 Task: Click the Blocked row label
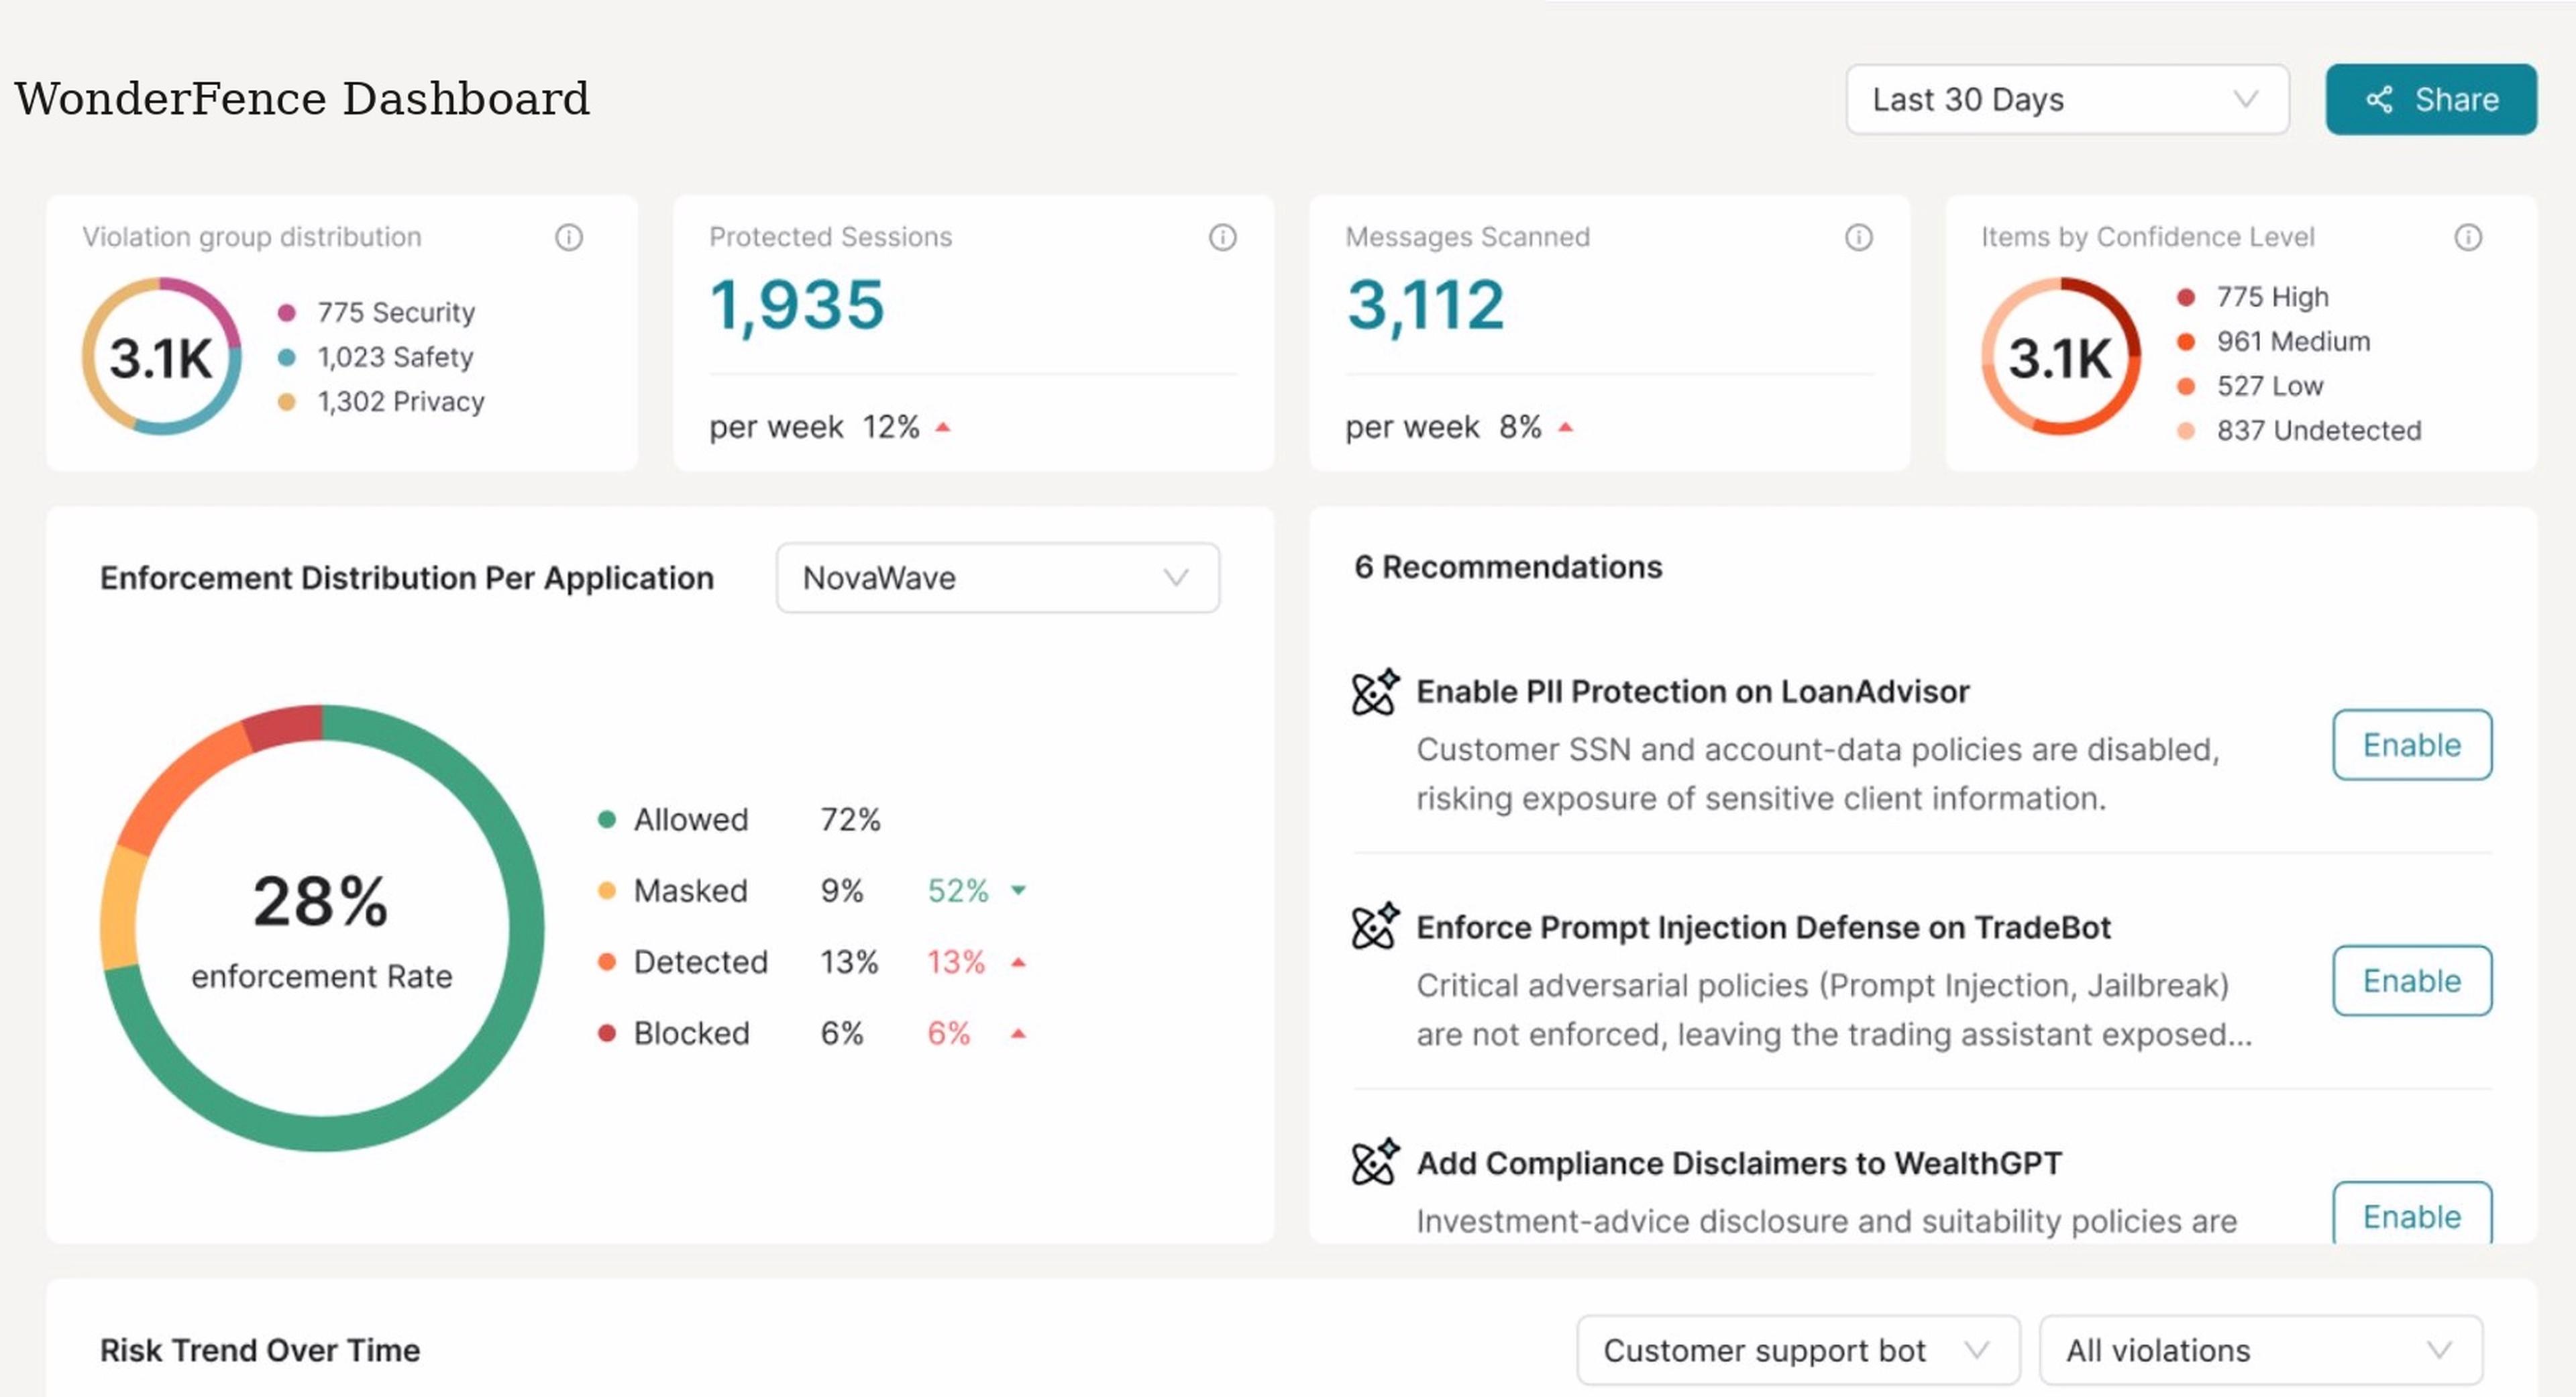(x=692, y=1033)
